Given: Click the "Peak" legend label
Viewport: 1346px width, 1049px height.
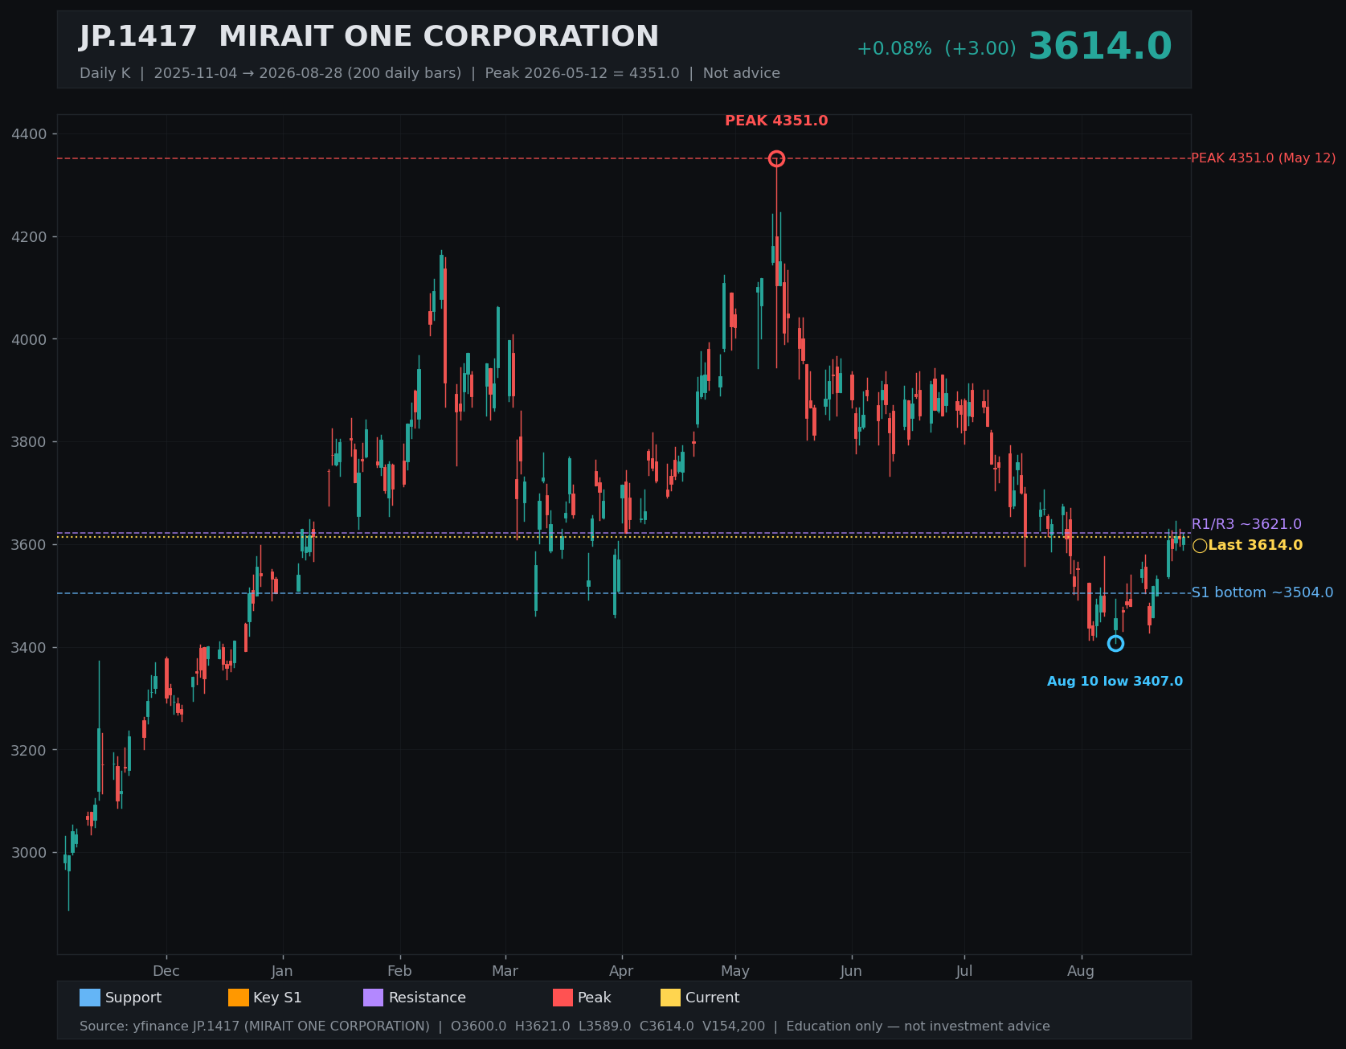Looking at the screenshot, I should (x=595, y=998).
